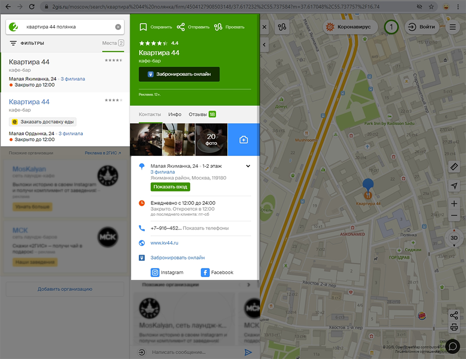Click Заказать доставку еды button
This screenshot has width=466, height=359.
(43, 122)
